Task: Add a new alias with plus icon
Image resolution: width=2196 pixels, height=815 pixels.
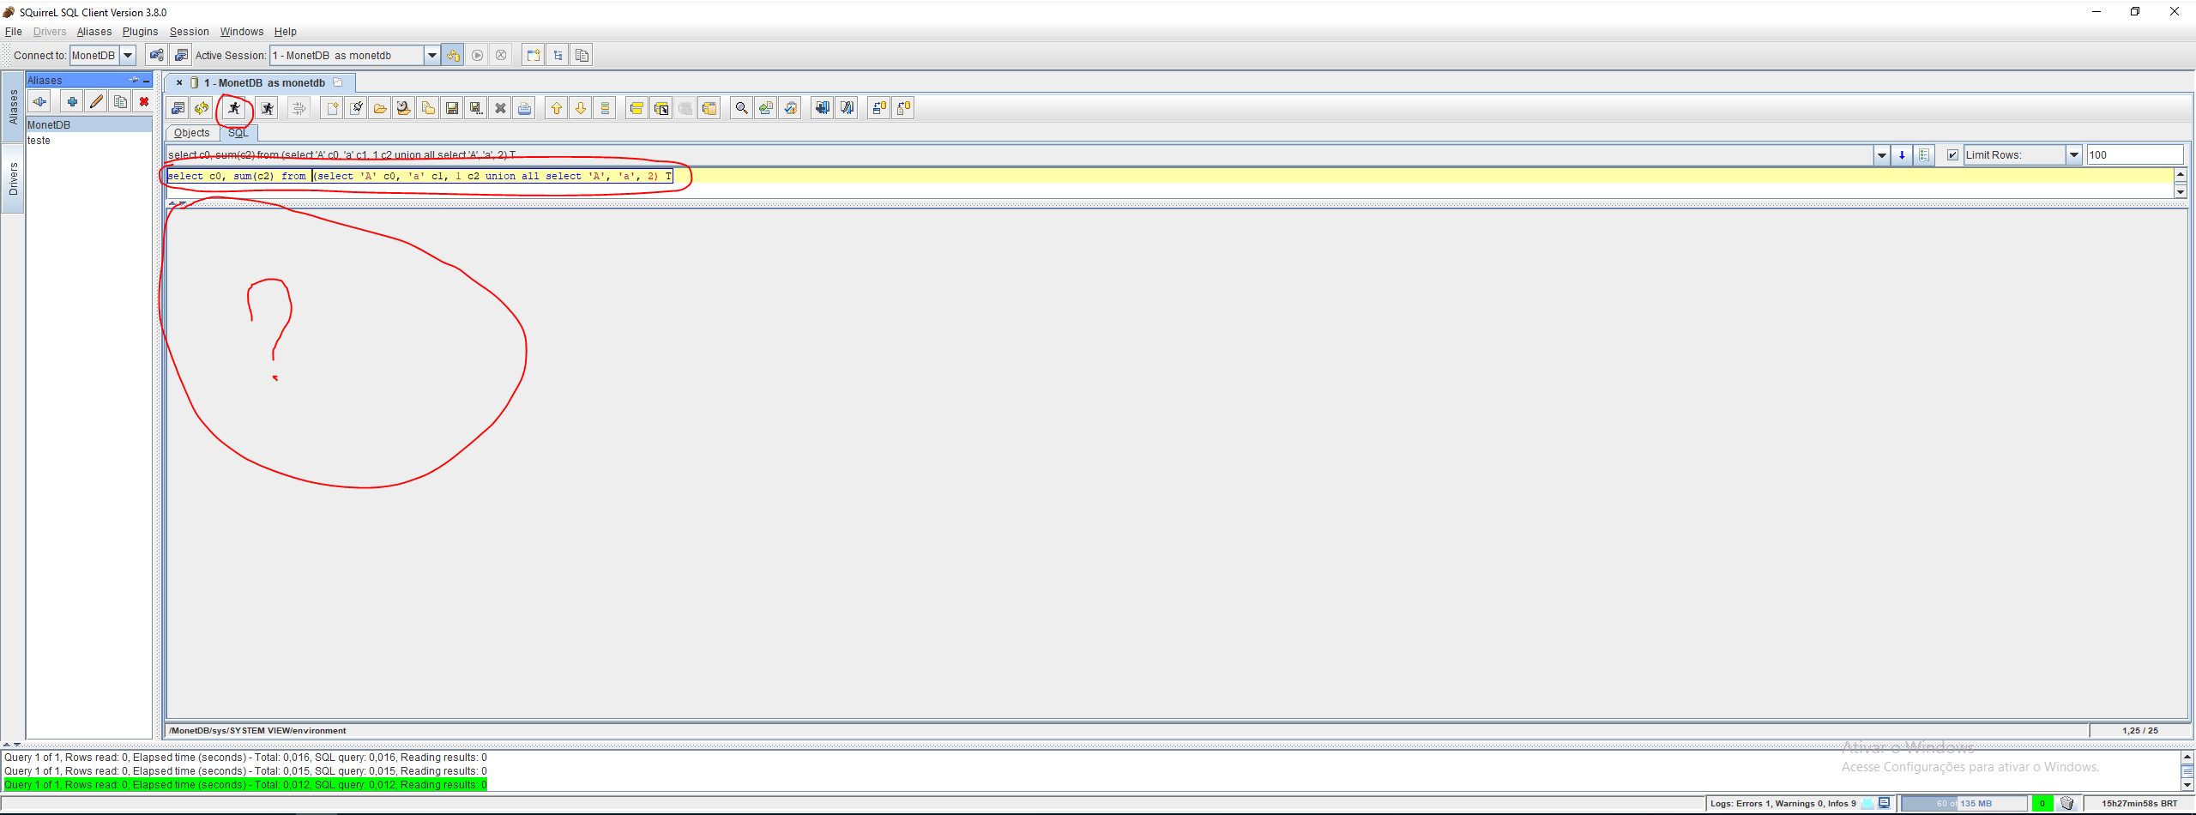Action: [x=72, y=102]
